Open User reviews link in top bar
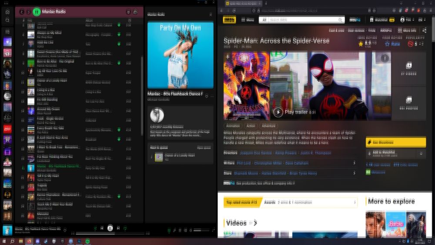This screenshot has height=245, width=435. (356, 30)
